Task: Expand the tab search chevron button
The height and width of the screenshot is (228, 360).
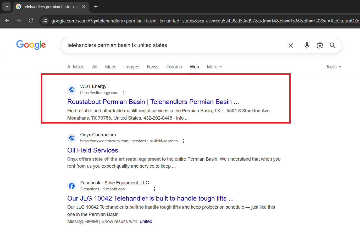Action: pos(7,7)
